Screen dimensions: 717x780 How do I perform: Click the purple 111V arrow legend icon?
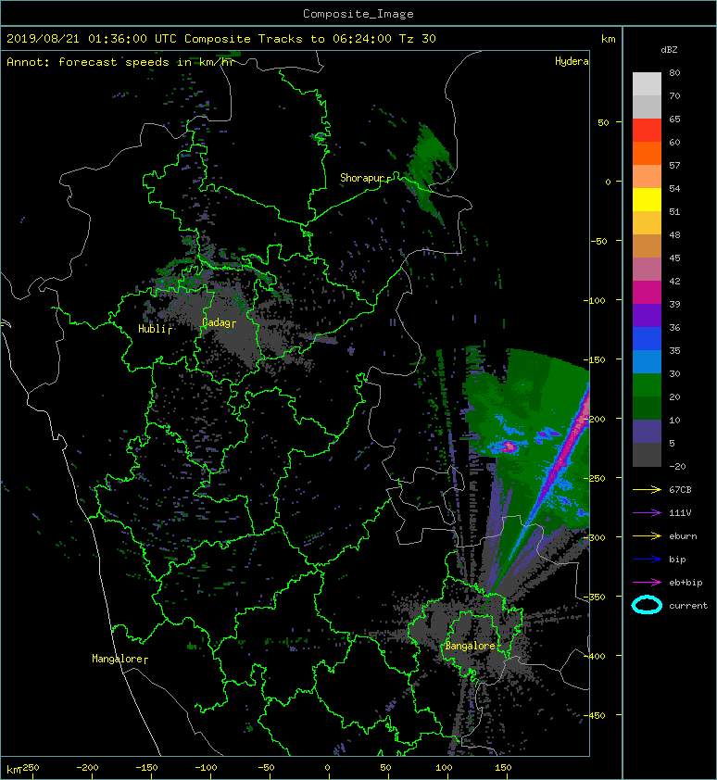[x=647, y=513]
